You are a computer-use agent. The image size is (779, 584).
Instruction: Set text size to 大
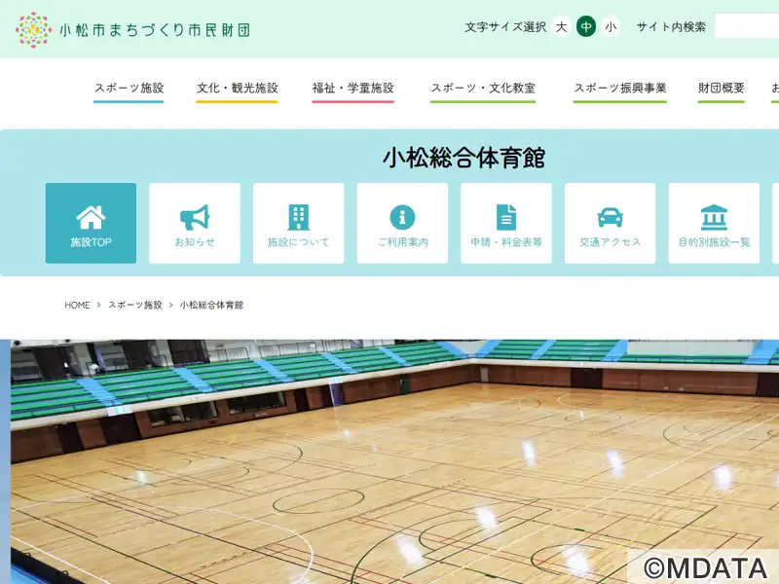point(562,27)
